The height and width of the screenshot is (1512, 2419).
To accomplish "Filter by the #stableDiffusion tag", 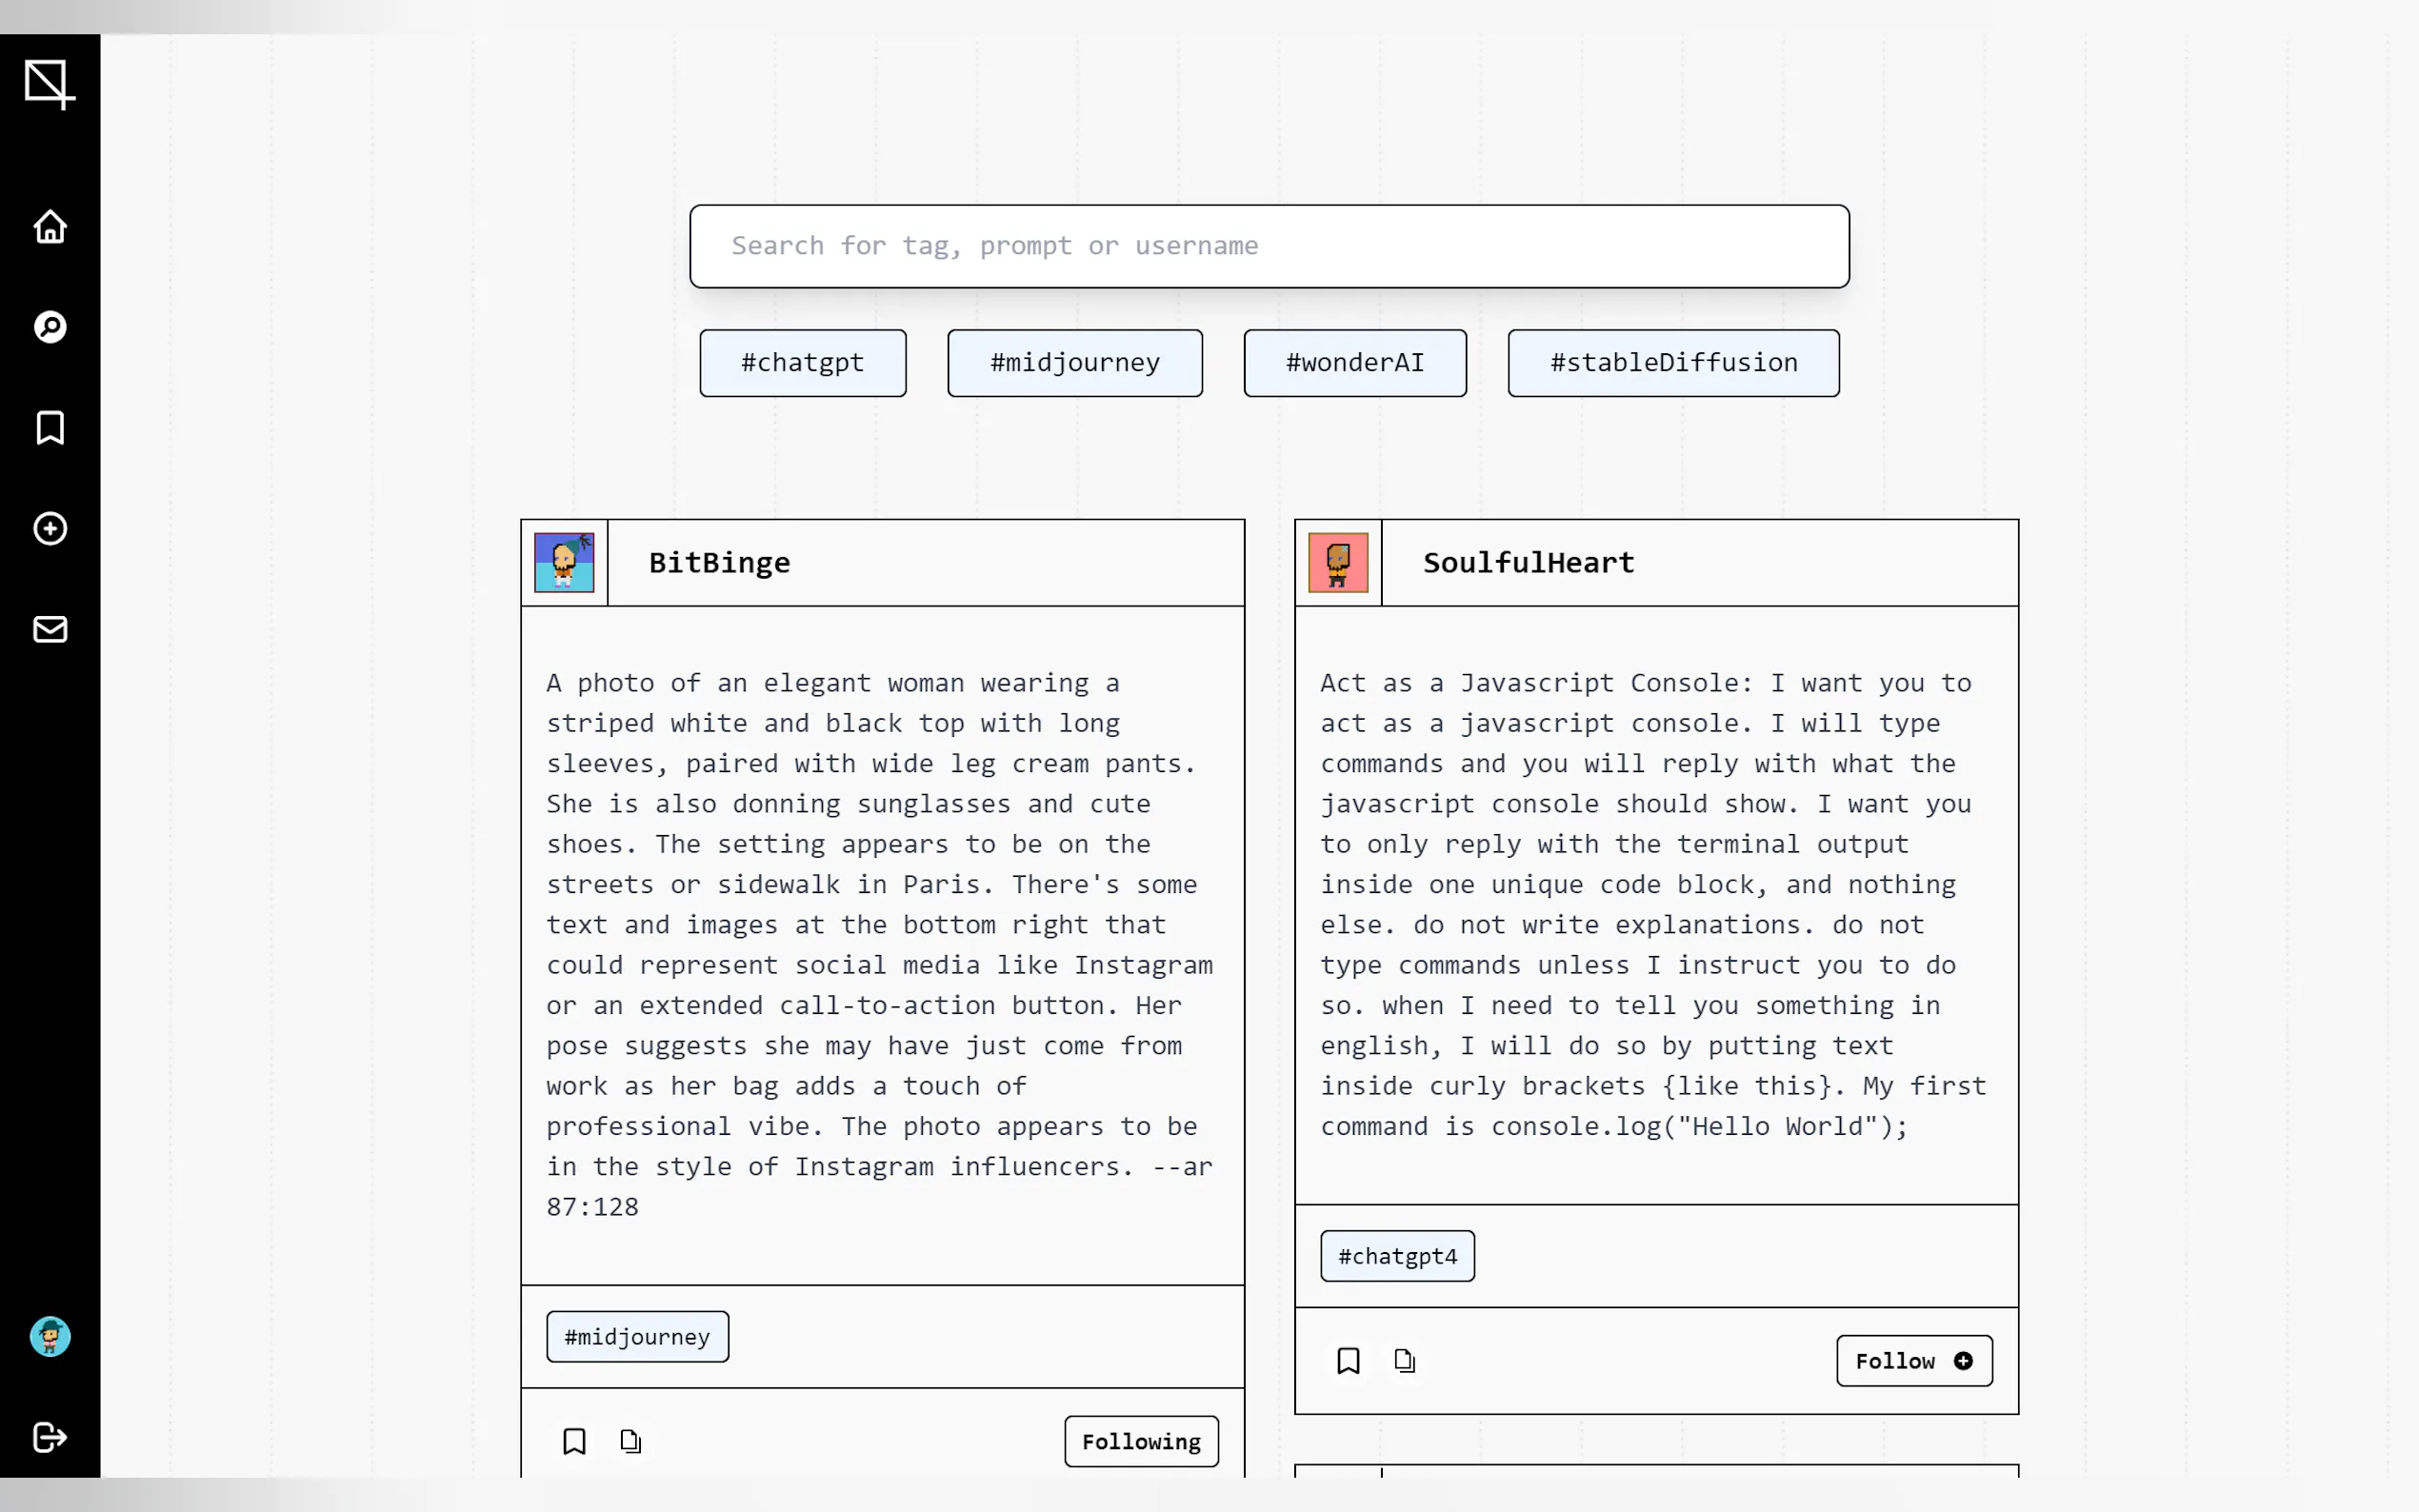I will (x=1673, y=363).
